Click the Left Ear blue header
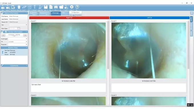The width and height of the screenshot is (194, 109). 149,18
